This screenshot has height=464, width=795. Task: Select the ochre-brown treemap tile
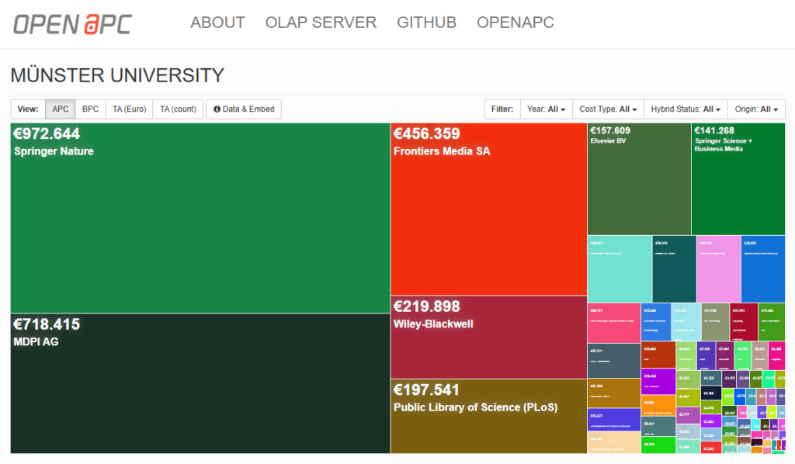point(614,393)
